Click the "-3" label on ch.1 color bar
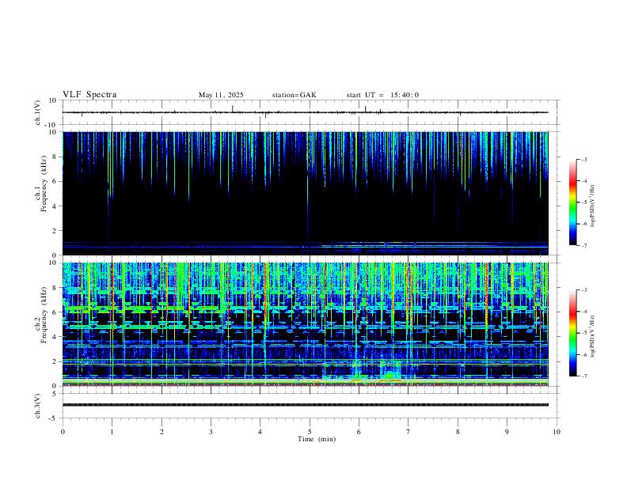Screen dimensions: 627x484 click(x=583, y=159)
